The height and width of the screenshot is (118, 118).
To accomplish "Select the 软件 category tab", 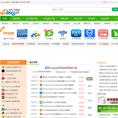I will click(89, 79).
